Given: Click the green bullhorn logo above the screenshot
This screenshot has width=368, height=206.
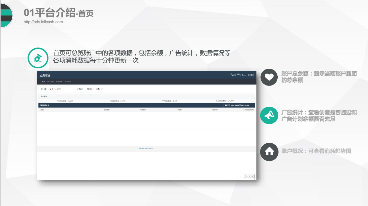Looking at the screenshot, I should tap(38, 58).
